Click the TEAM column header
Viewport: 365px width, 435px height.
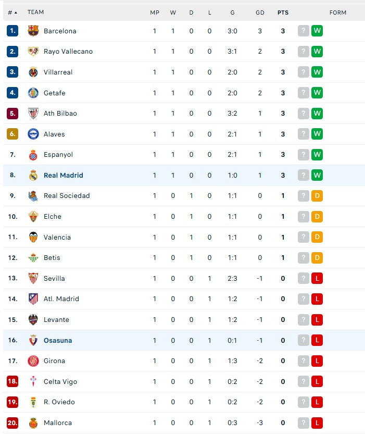point(35,12)
